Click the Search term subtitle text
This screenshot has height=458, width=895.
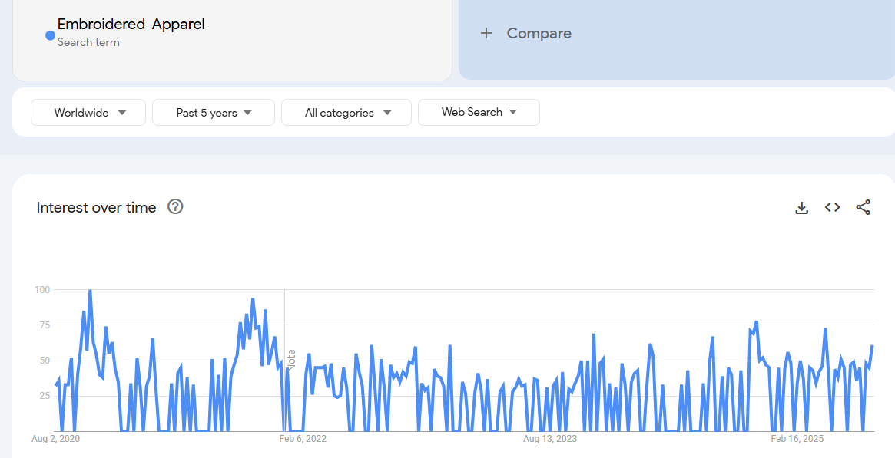coord(88,42)
